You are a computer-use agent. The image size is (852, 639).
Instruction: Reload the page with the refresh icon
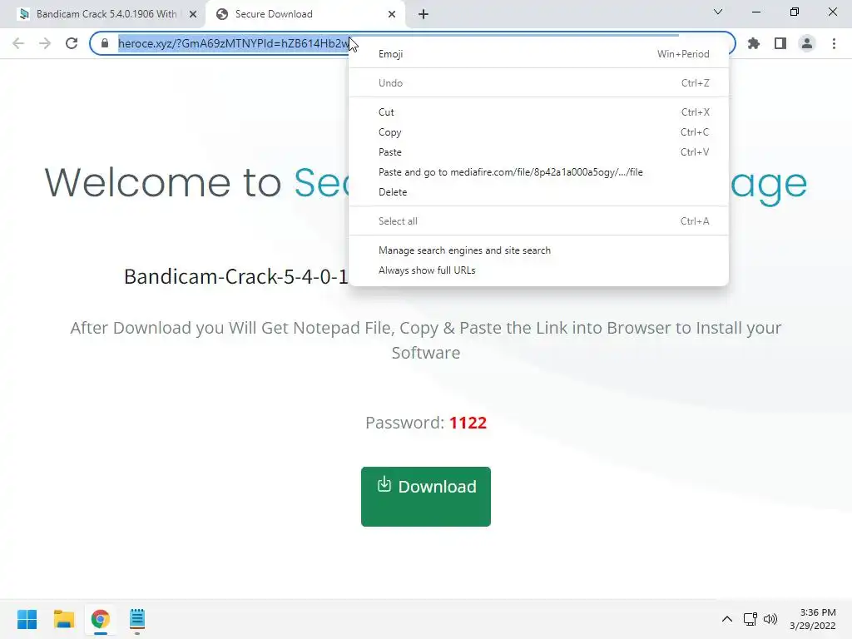point(72,43)
